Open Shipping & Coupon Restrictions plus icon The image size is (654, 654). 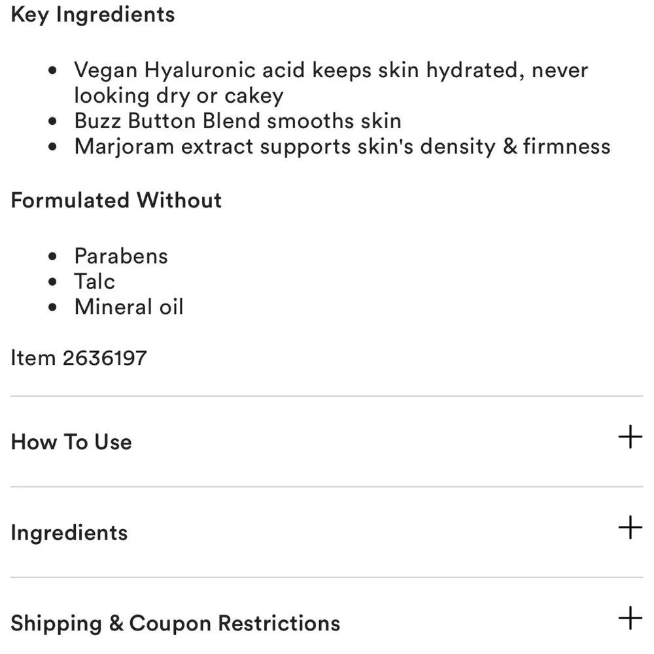click(630, 618)
